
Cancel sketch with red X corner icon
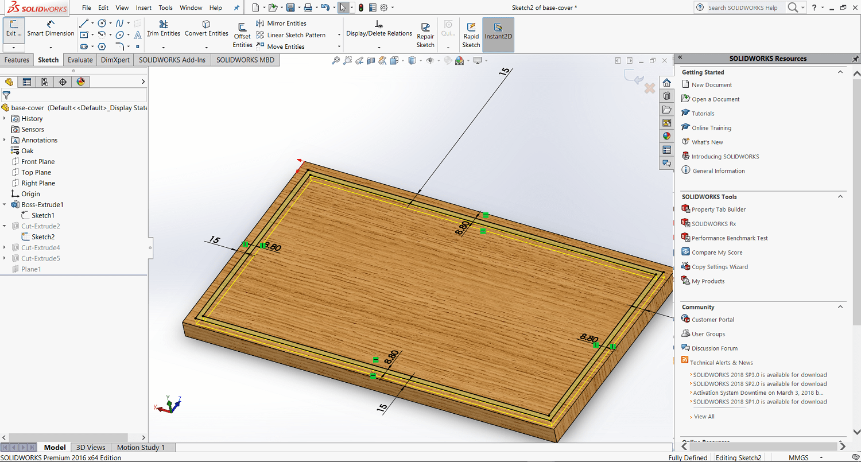[650, 88]
